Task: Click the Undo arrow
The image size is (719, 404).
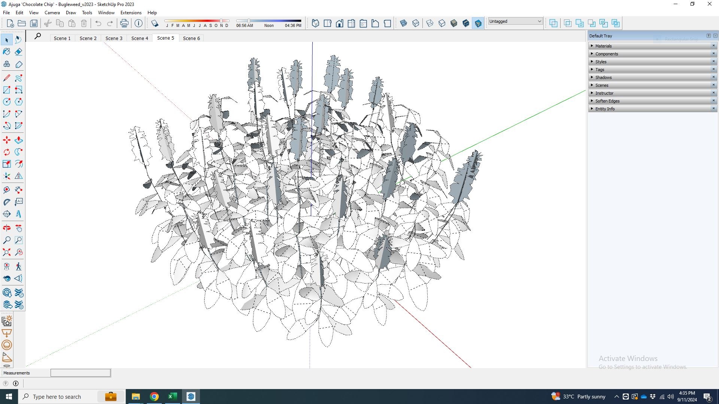Action: (x=98, y=23)
